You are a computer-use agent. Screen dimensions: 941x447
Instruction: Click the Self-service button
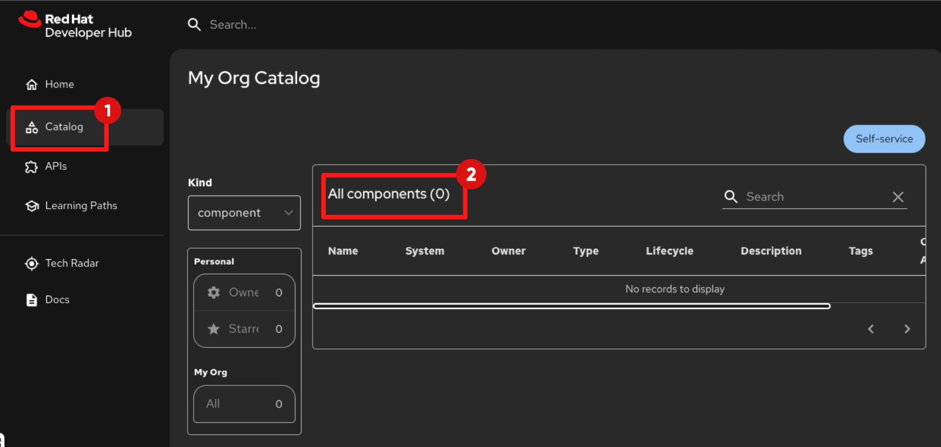point(884,139)
